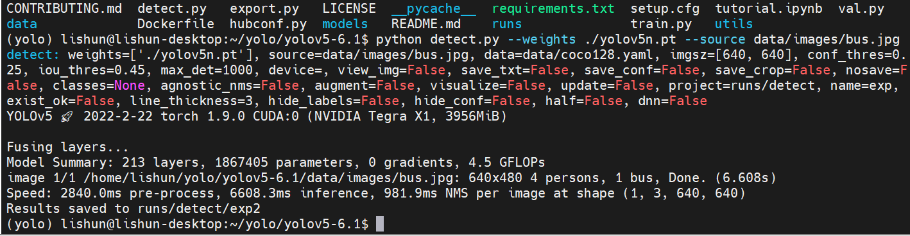Screen dimensions: 910x236
Task: Click the classes=None setting
Action: point(99,86)
